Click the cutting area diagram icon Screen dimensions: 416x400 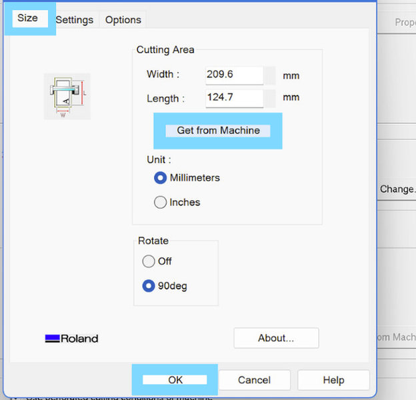tap(67, 97)
